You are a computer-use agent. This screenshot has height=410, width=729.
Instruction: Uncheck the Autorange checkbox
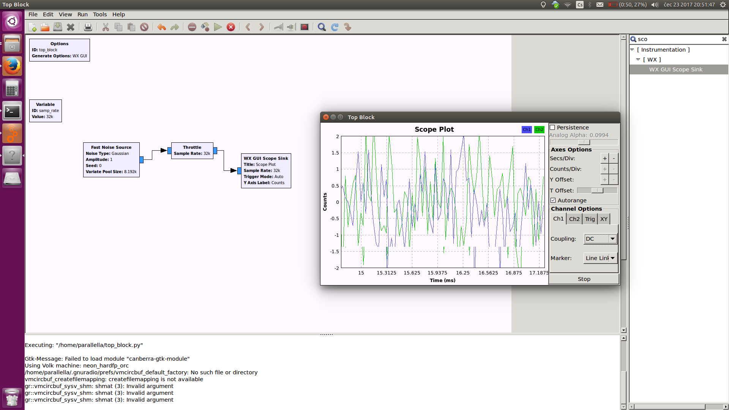point(553,200)
